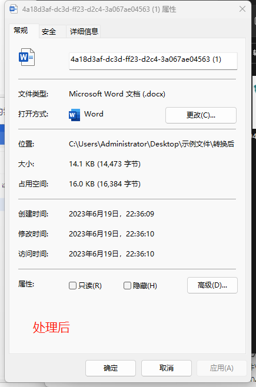Click the Word app icon next to 打开方式
256x387 pixels.
click(74, 115)
